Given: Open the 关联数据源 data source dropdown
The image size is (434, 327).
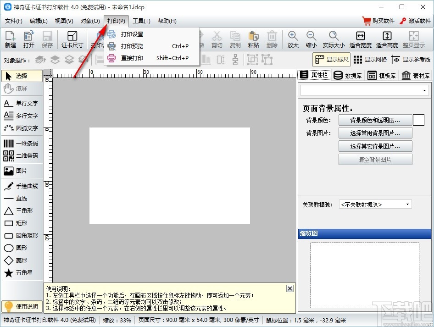Looking at the screenshot, I should click(375, 205).
